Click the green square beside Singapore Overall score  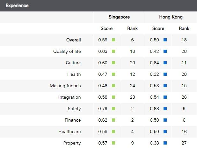coord(113,40)
